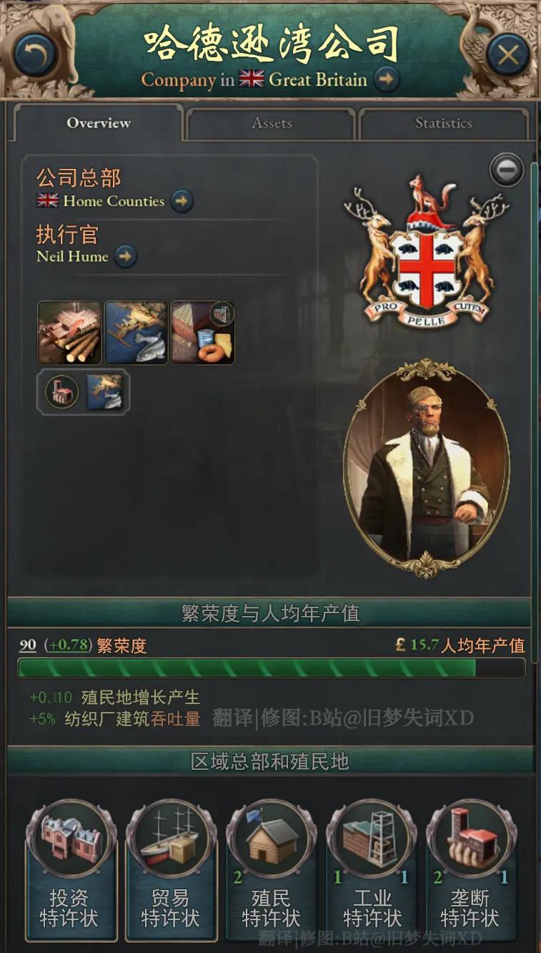Choose the 殖民特许状 charter
The image size is (541, 953).
coord(271,870)
